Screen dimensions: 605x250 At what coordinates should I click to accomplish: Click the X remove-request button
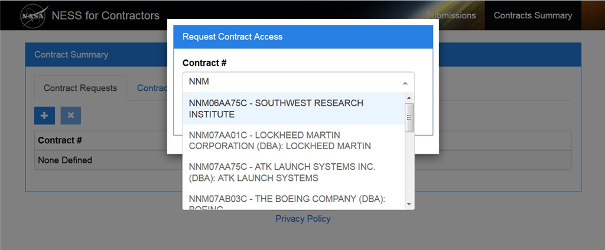point(71,116)
